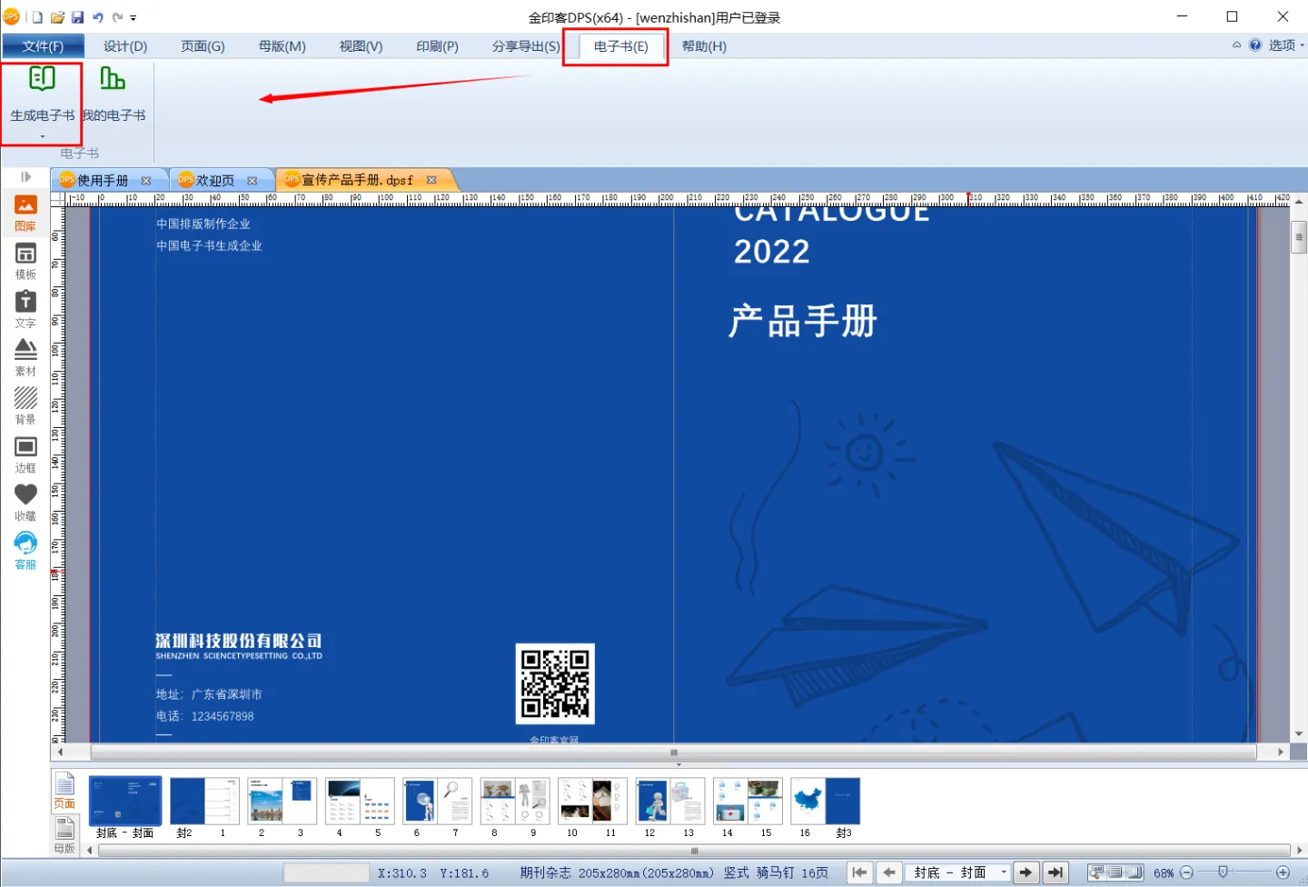The height and width of the screenshot is (887, 1308).
Task: Click the vertical scrollbar thumb of canvas
Action: [1298, 236]
